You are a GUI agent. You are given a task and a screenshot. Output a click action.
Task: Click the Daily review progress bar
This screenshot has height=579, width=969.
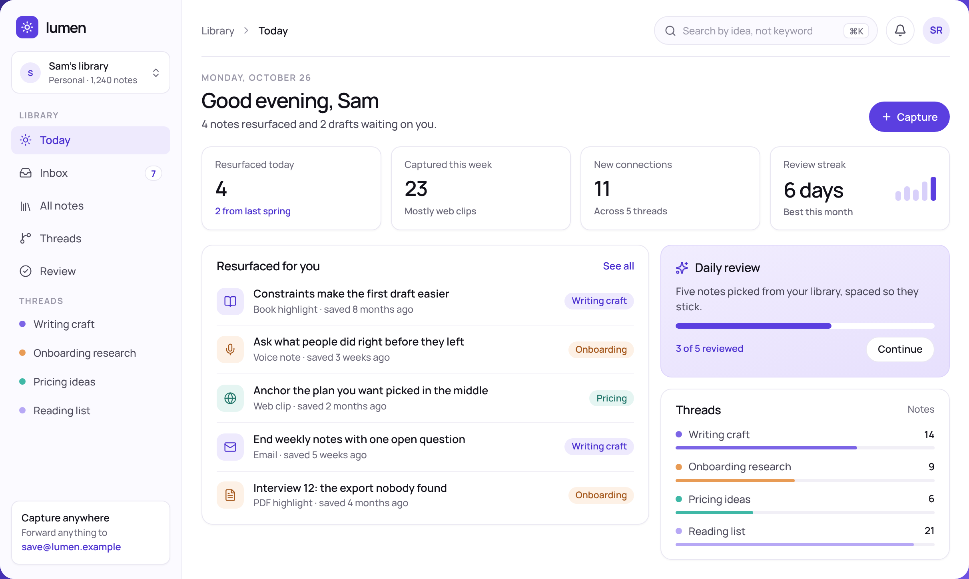[x=805, y=326]
